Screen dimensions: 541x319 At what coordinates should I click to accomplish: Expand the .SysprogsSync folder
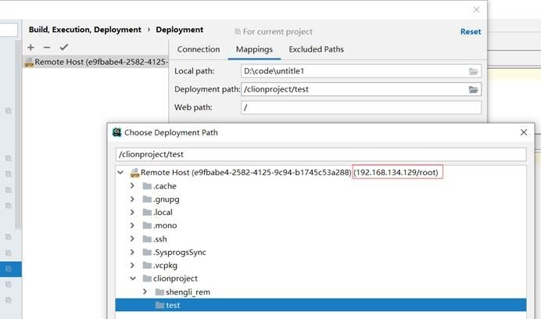(x=132, y=252)
